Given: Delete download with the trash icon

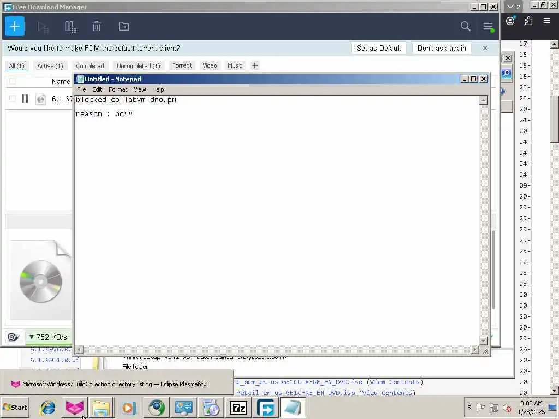Looking at the screenshot, I should (x=97, y=26).
